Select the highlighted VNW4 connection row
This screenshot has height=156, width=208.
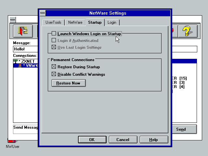pyautogui.click(x=25, y=66)
